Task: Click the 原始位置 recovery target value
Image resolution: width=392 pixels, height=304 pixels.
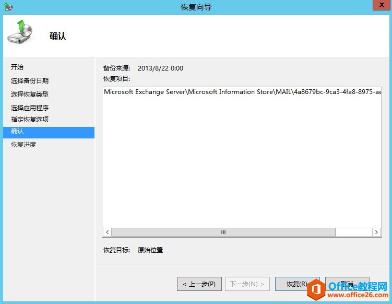Action: pos(150,250)
